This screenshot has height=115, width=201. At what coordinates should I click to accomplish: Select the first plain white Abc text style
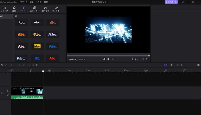(22, 22)
